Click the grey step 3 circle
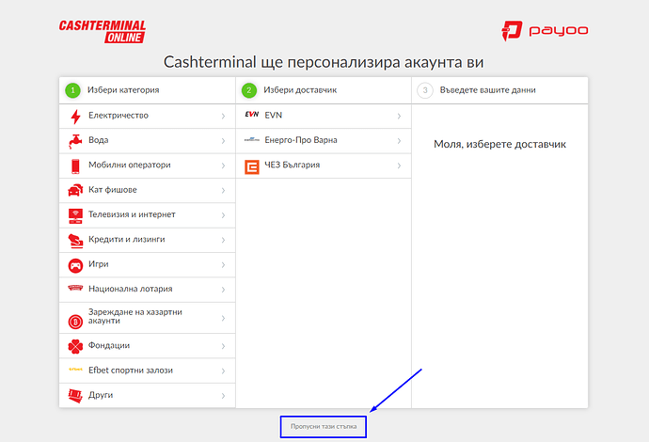 [425, 90]
